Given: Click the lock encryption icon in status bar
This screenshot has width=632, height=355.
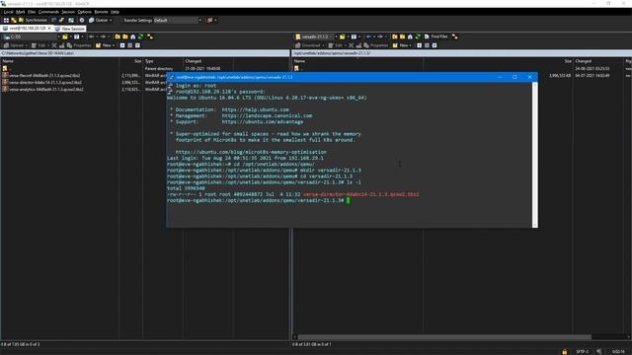Looking at the screenshot, I should point(564,351).
